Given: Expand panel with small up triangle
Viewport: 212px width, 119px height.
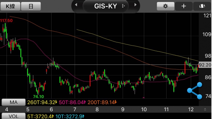Looking at the screenshot, I should [205, 109].
